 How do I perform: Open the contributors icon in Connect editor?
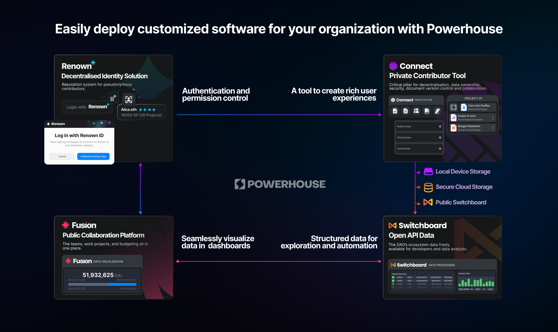tap(417, 111)
